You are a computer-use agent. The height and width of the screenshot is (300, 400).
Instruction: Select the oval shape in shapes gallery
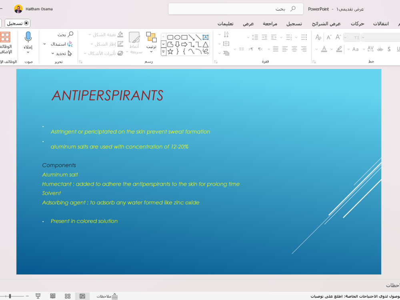click(x=177, y=38)
